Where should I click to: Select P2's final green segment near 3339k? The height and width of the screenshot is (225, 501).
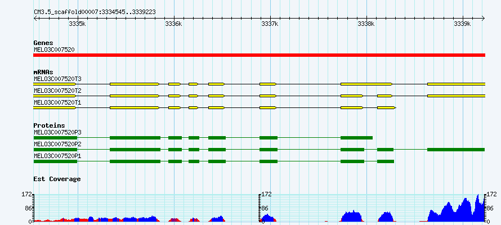tap(456, 150)
